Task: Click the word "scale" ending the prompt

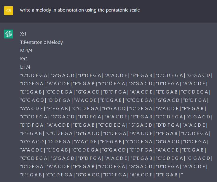Action: coord(134,10)
